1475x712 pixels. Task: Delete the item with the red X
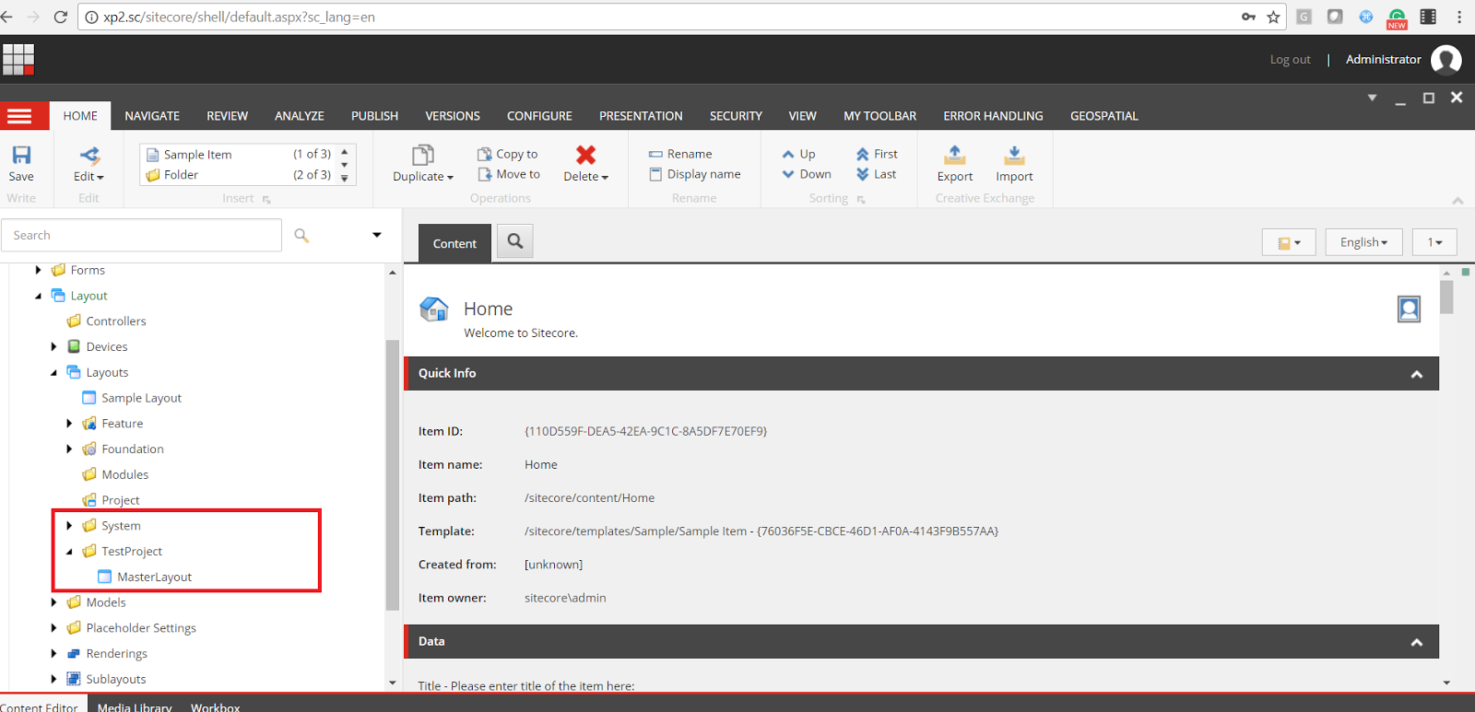(585, 155)
